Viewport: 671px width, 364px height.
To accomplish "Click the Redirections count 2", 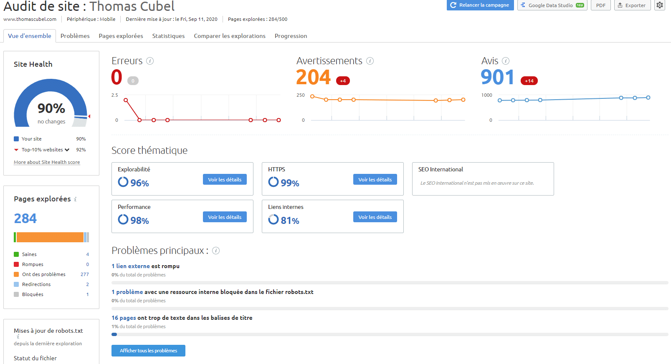I will coord(88,284).
